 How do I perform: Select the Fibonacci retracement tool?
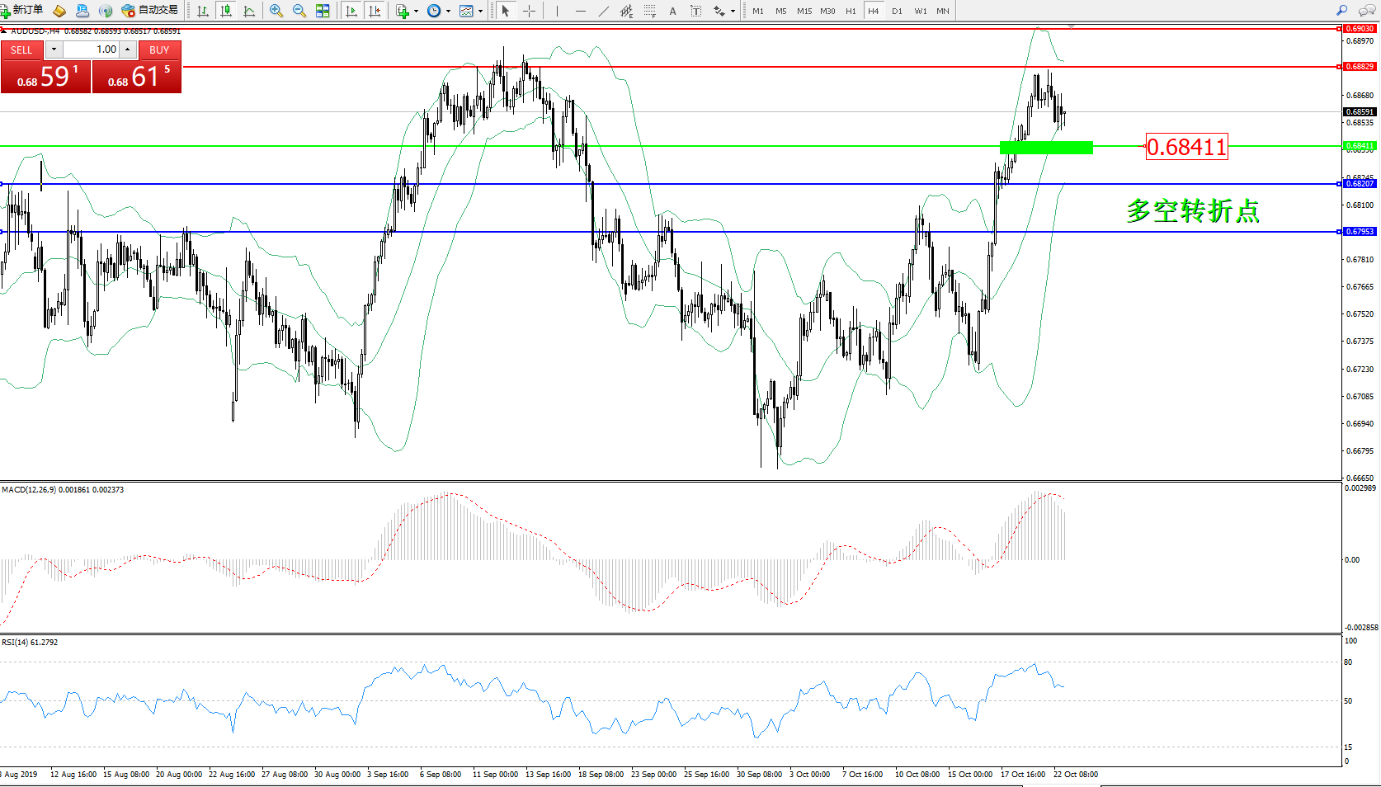coord(650,11)
